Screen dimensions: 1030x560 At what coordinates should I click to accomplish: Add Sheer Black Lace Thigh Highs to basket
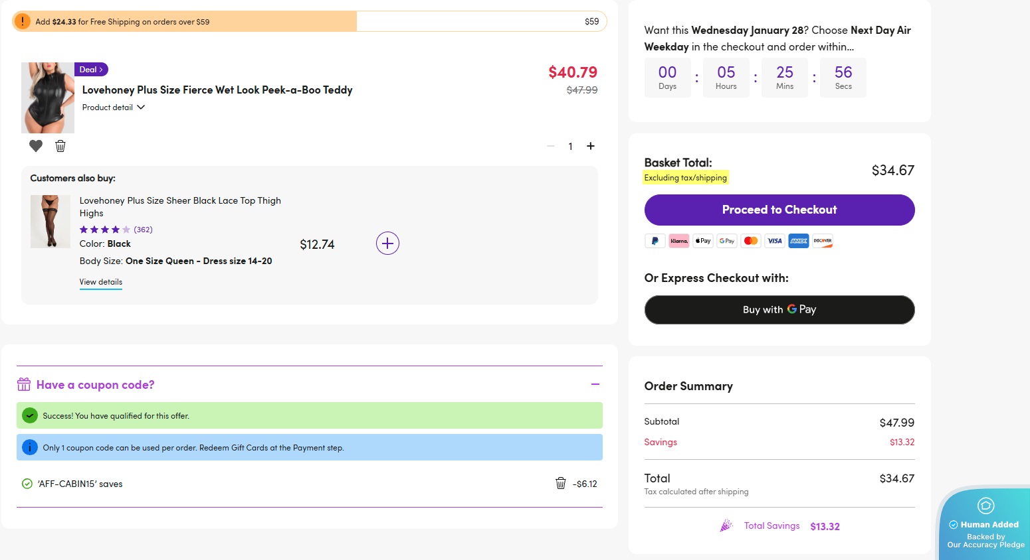click(387, 244)
